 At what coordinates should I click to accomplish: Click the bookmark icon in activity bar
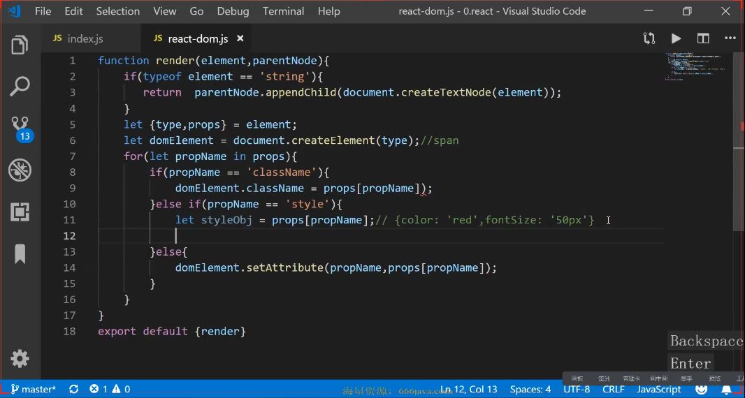click(x=20, y=254)
